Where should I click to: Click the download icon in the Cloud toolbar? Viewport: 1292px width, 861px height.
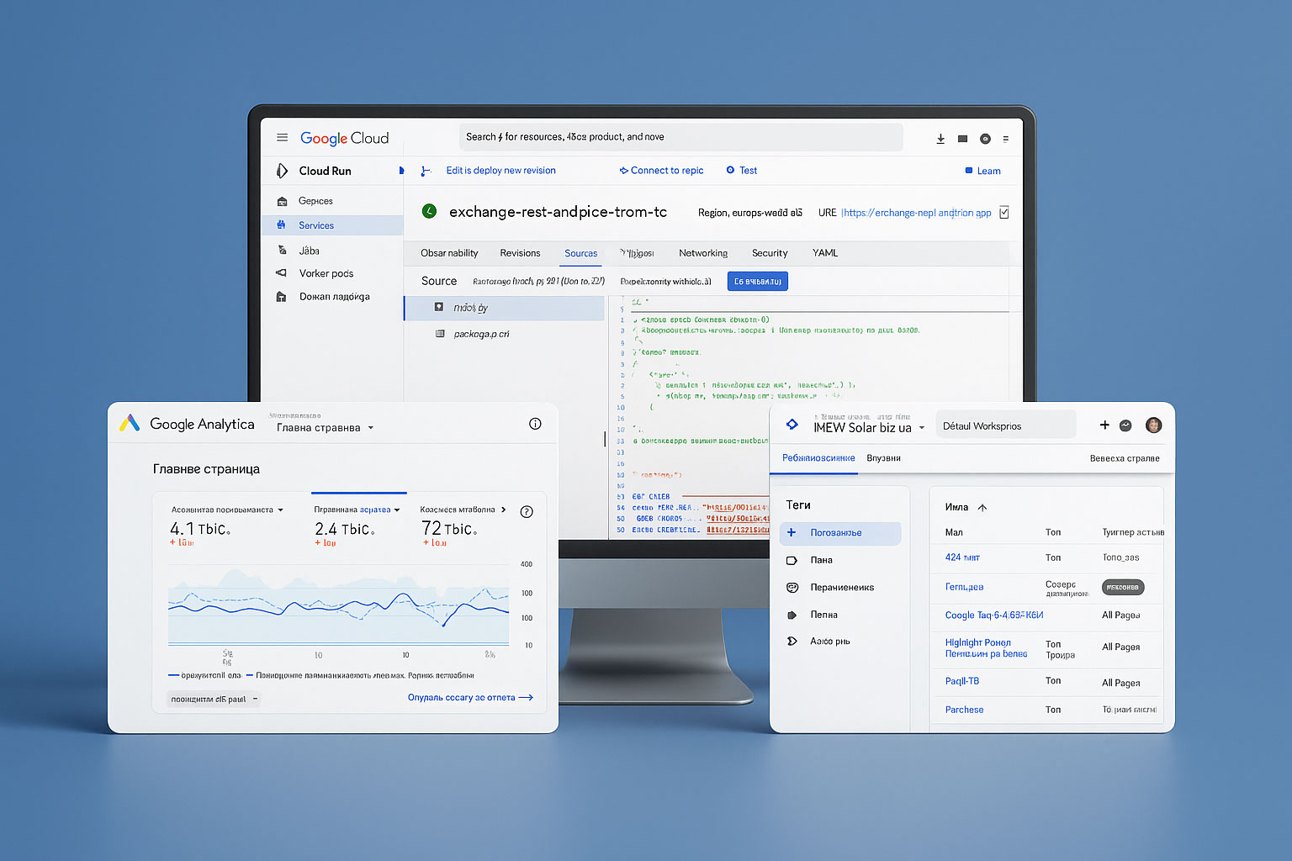940,138
